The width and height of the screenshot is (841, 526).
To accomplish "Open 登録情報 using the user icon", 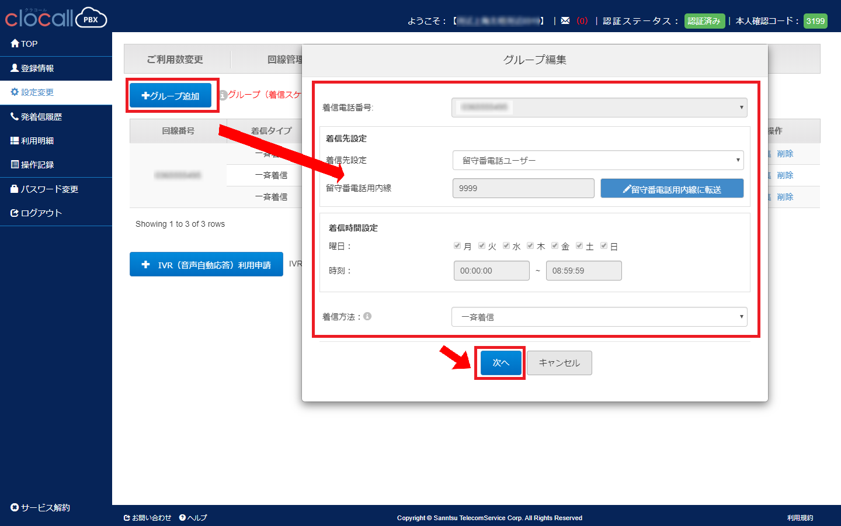I will pyautogui.click(x=15, y=68).
